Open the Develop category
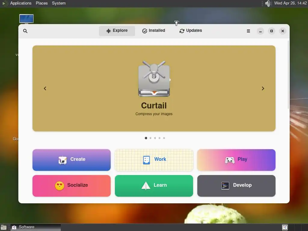This screenshot has height=231, width=308. pyautogui.click(x=236, y=186)
